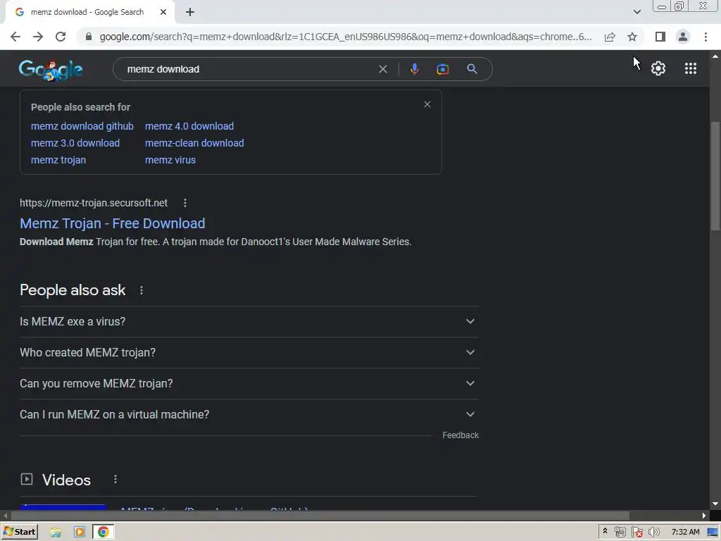This screenshot has height=541, width=721.
Task: Go back to the previous page
Action: pyautogui.click(x=15, y=37)
